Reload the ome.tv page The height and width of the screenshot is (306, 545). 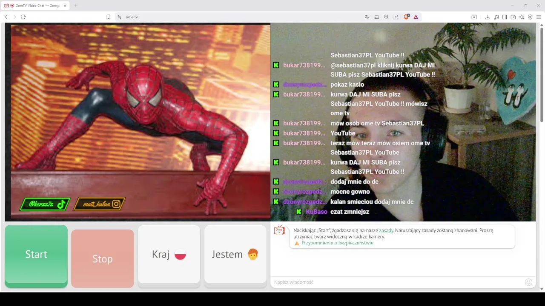23,17
